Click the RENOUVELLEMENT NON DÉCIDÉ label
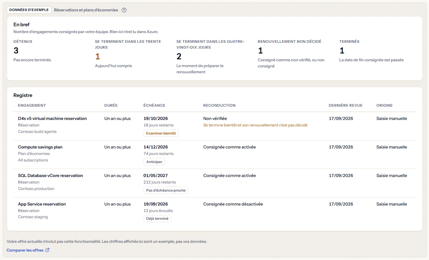 click(290, 41)
